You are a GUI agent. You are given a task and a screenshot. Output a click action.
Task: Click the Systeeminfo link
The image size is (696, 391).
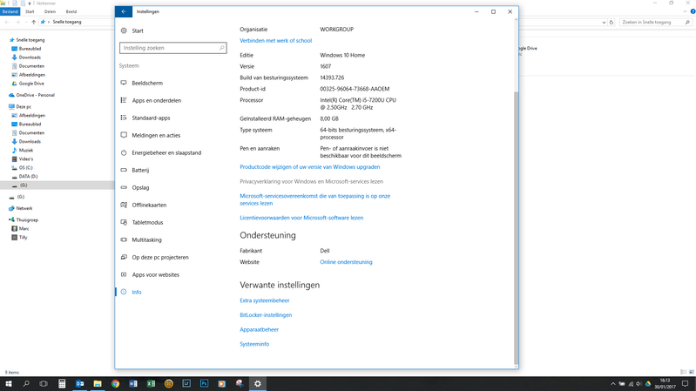click(x=254, y=344)
